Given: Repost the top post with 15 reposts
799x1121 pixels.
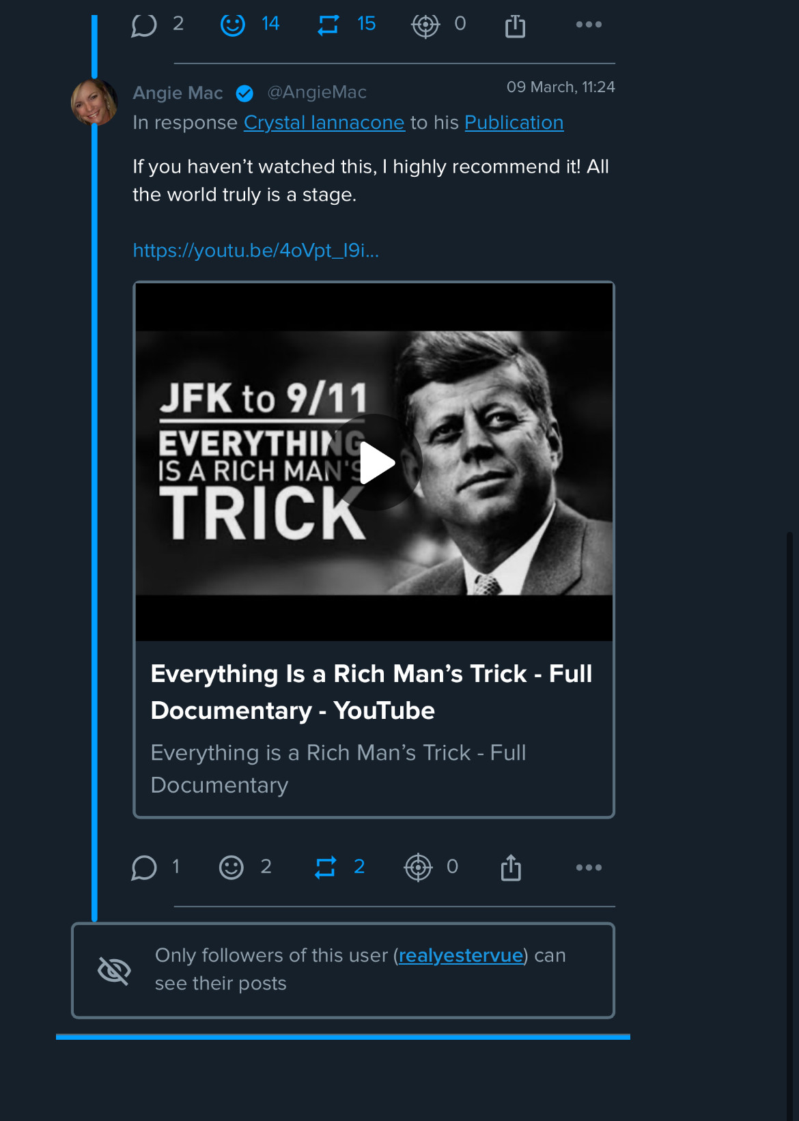Looking at the screenshot, I should click(328, 25).
